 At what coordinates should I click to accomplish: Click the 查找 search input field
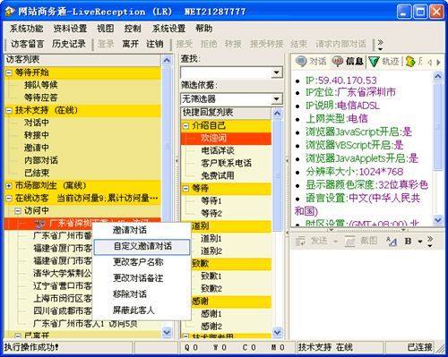coord(227,72)
